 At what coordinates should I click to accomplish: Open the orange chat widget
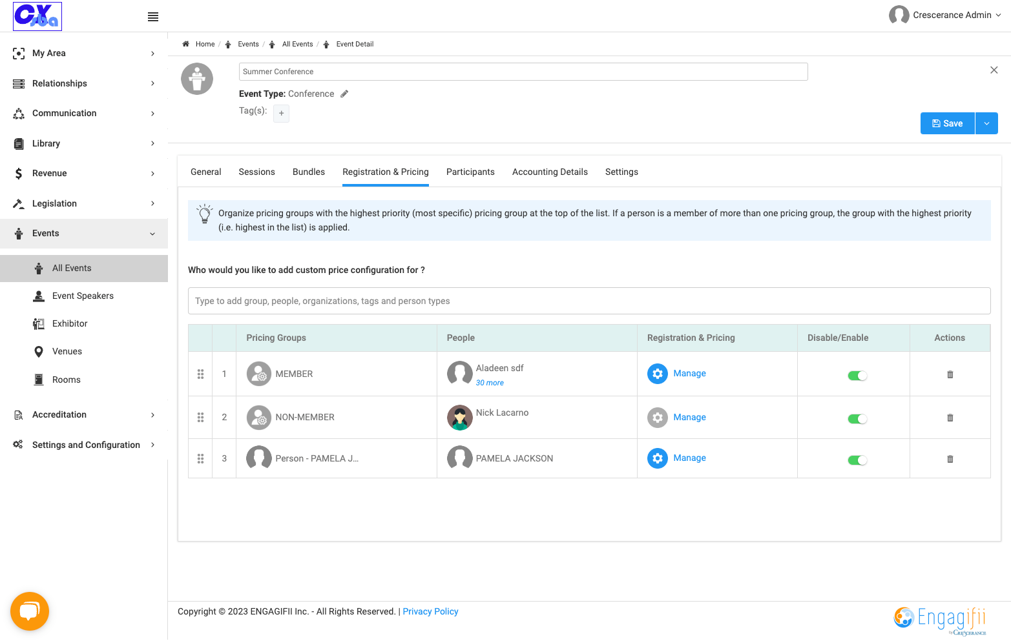30,611
